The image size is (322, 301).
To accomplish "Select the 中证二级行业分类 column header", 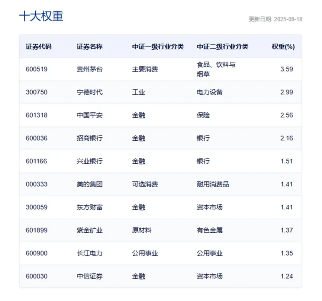I will tap(222, 47).
